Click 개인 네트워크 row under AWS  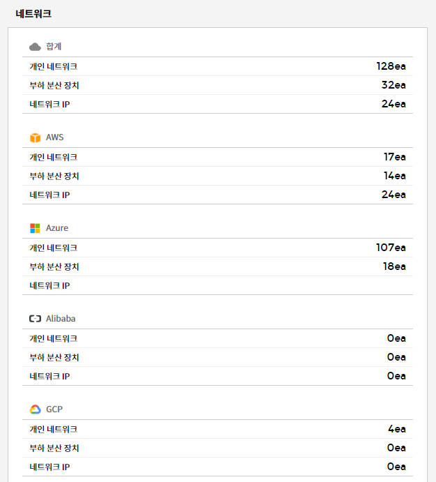tap(54, 157)
